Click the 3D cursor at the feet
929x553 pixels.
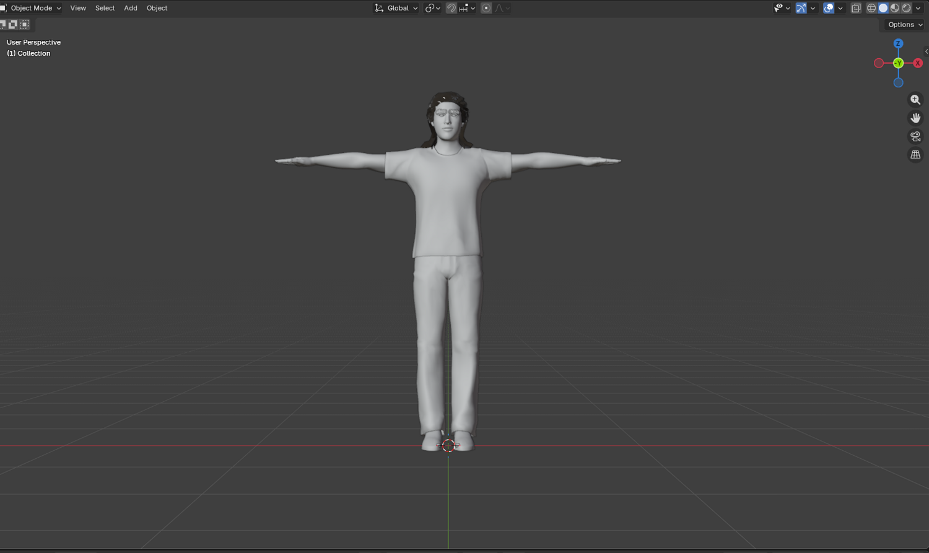coord(448,445)
